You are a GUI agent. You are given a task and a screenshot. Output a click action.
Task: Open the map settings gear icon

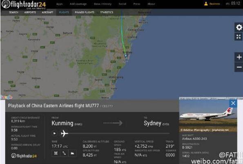[x=239, y=27]
